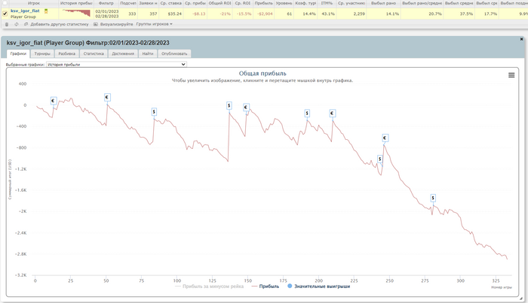Toggle 'Значительные выигрыши' legend series
This screenshot has height=303, width=528.
tap(318, 286)
